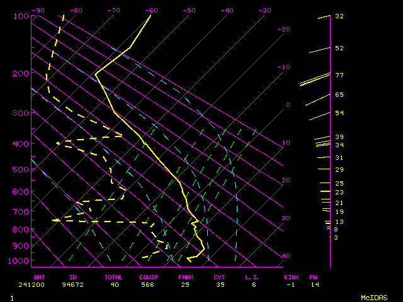Click the -90 temperature label at top

38,11
